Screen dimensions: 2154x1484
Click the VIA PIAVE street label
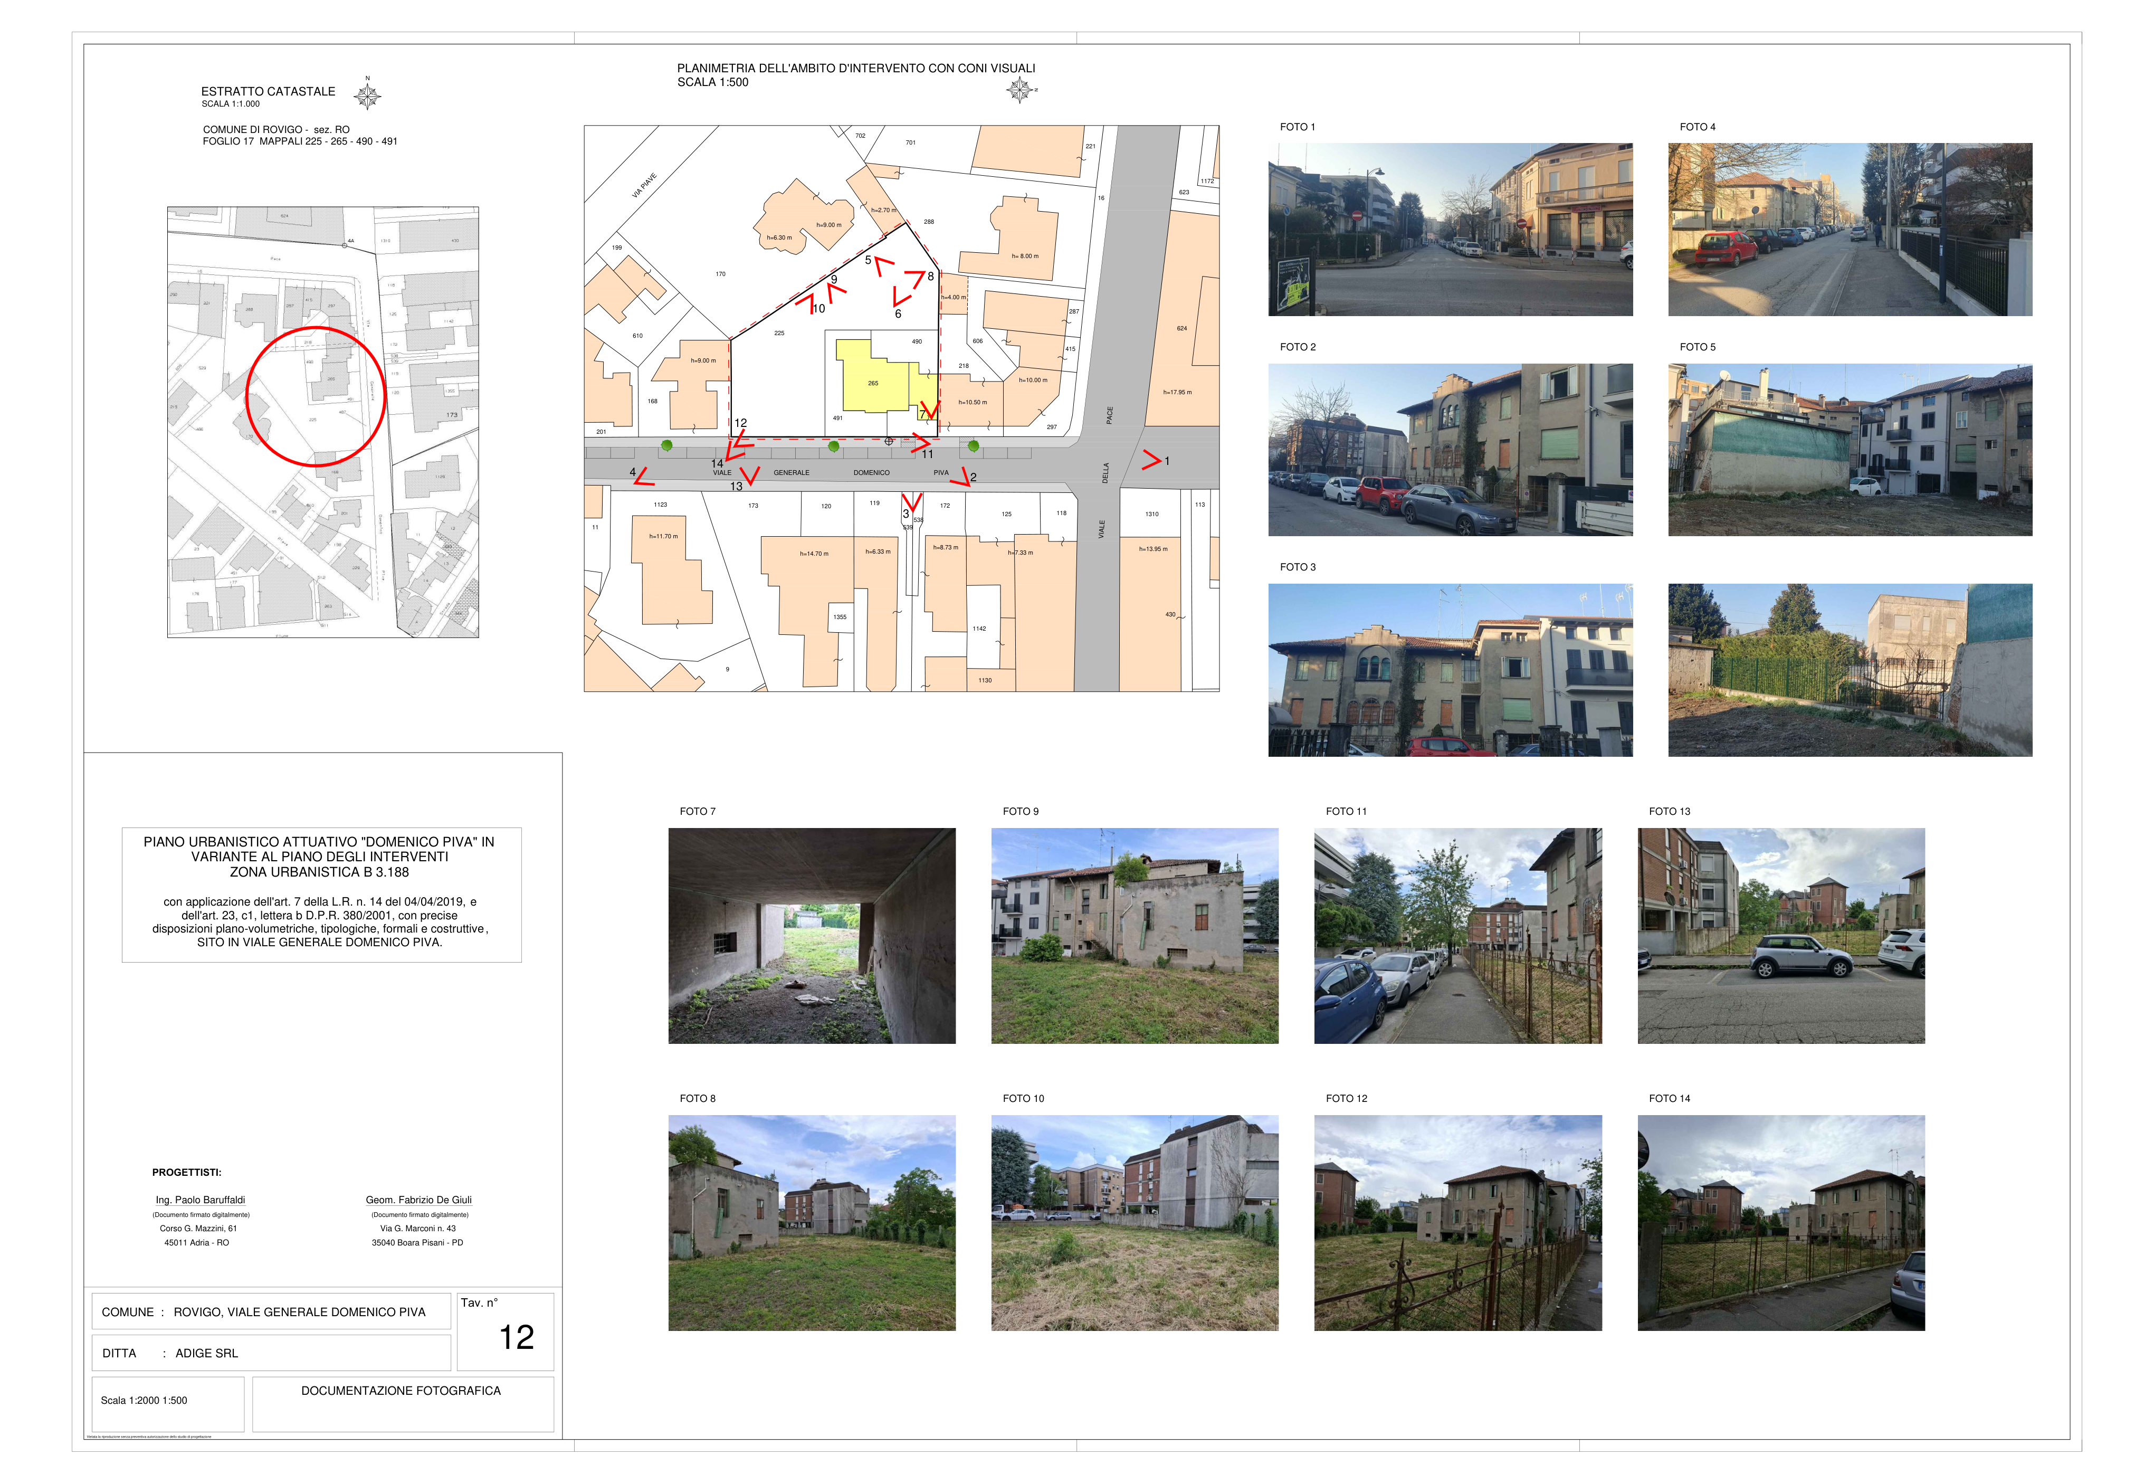coord(644,185)
